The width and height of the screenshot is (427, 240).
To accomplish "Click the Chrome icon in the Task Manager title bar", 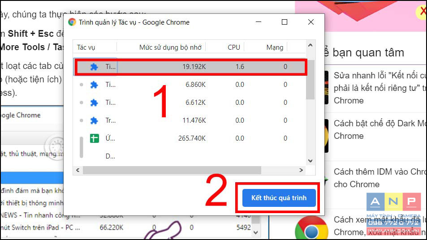I will pos(72,22).
